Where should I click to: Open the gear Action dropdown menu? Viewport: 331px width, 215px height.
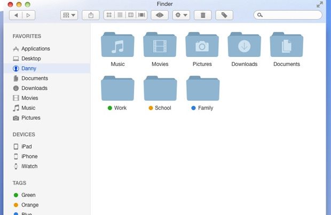tap(181, 15)
